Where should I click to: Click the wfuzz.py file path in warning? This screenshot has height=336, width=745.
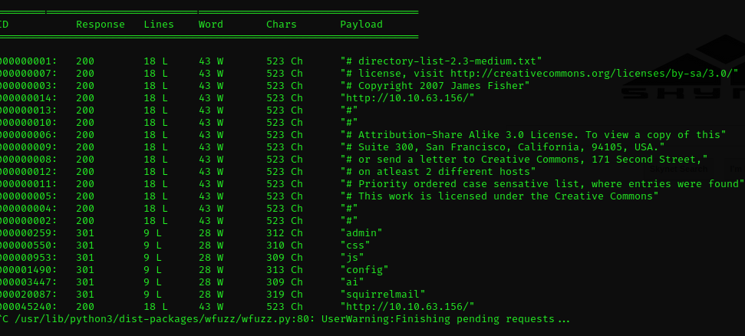(154, 318)
